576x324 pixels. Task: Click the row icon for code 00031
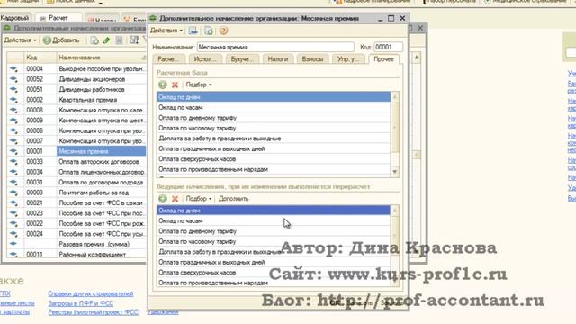14,182
